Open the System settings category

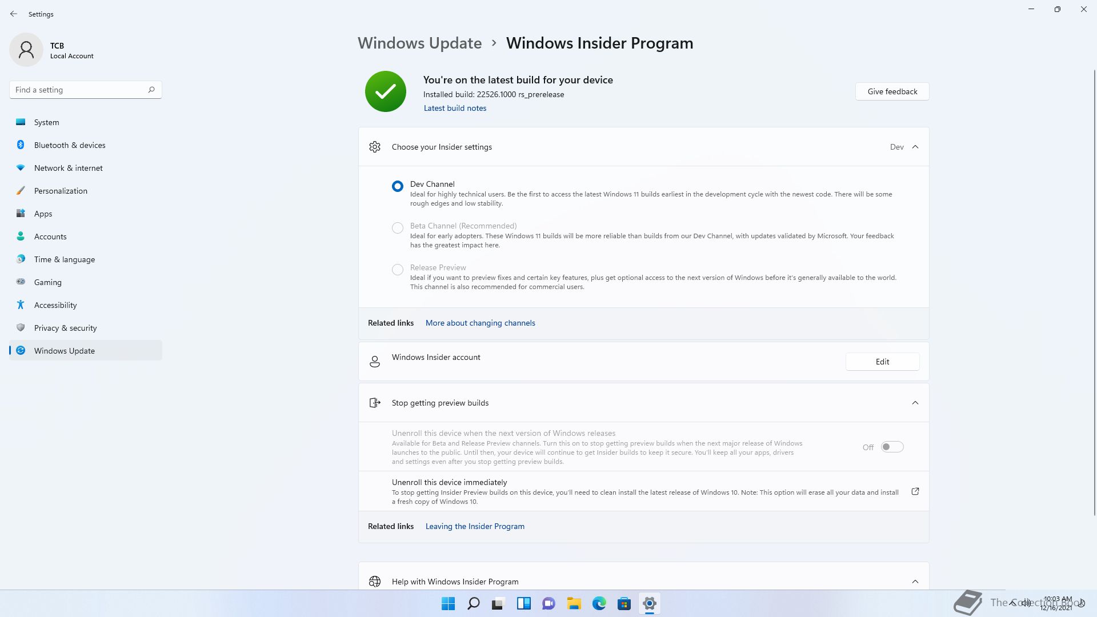(x=86, y=122)
